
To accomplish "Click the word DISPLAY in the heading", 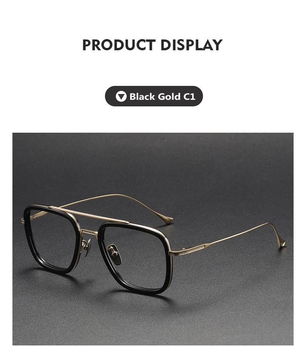I will (191, 45).
